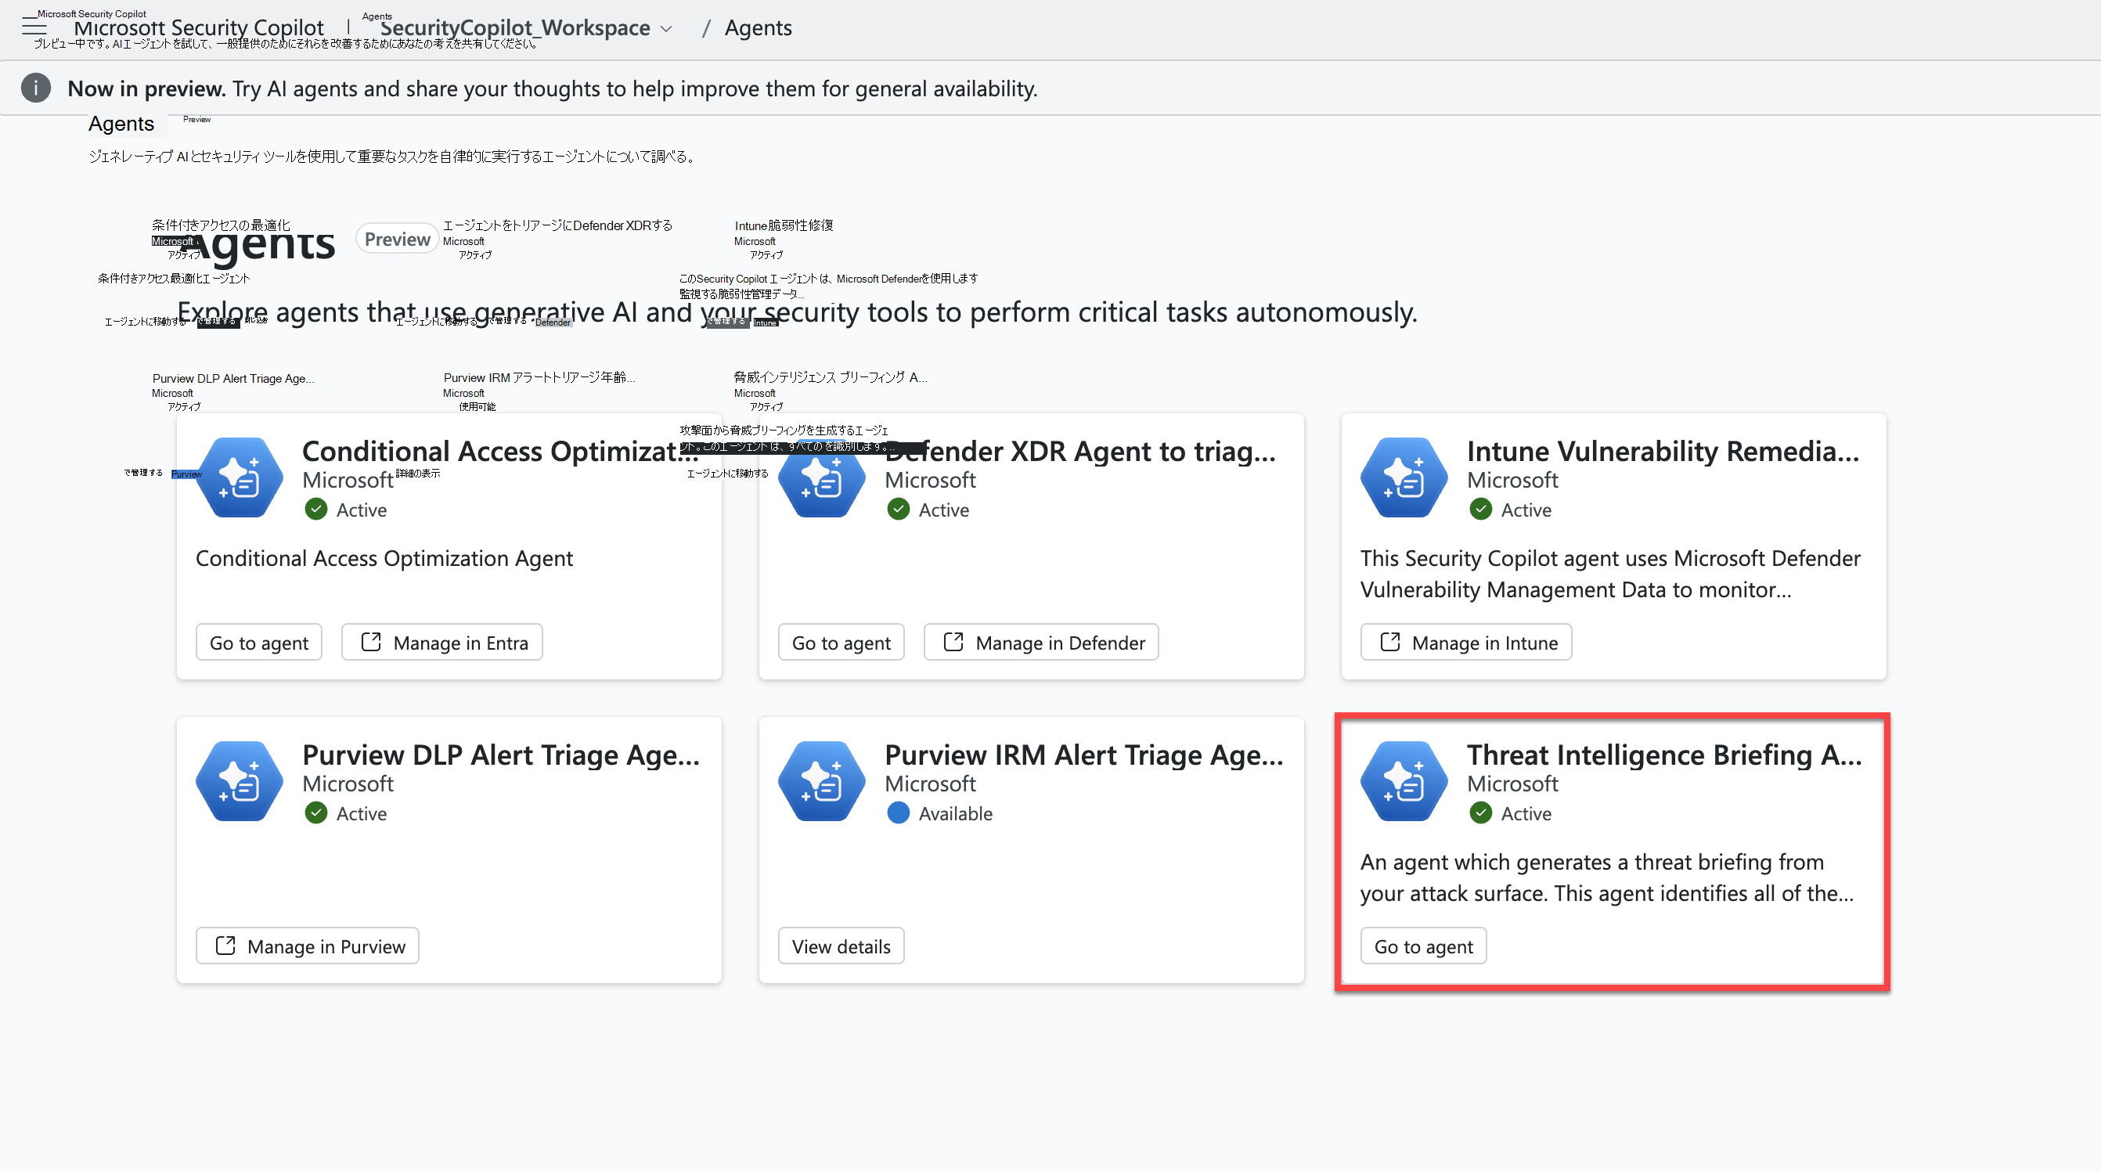Click Manage in Intune button
This screenshot has width=2101, height=1171.
click(1465, 643)
